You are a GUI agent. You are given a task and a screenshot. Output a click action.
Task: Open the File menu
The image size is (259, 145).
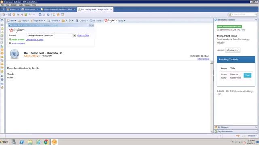click(x=2, y=5)
